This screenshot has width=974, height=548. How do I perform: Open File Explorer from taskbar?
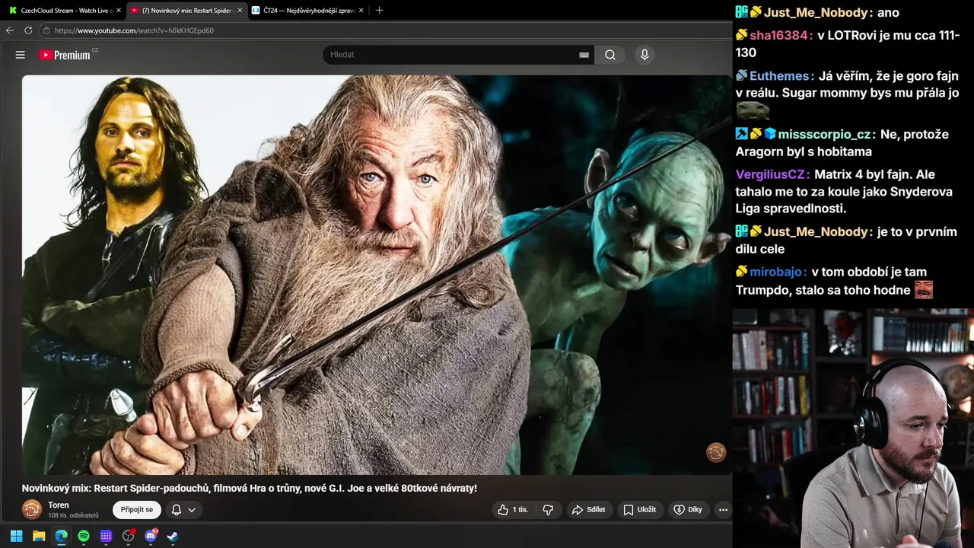[x=39, y=536]
